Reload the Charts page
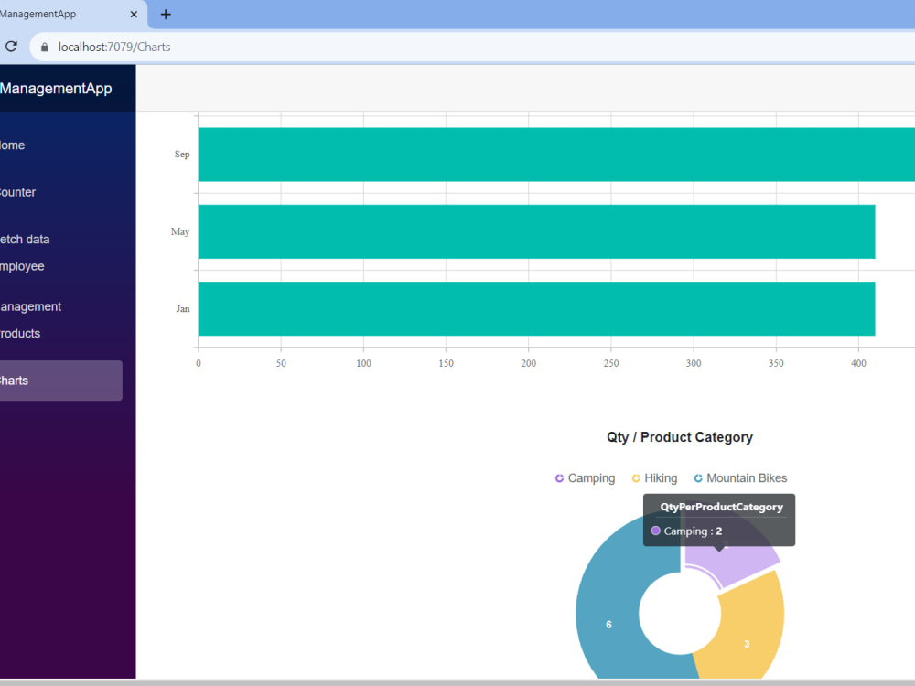 11,47
